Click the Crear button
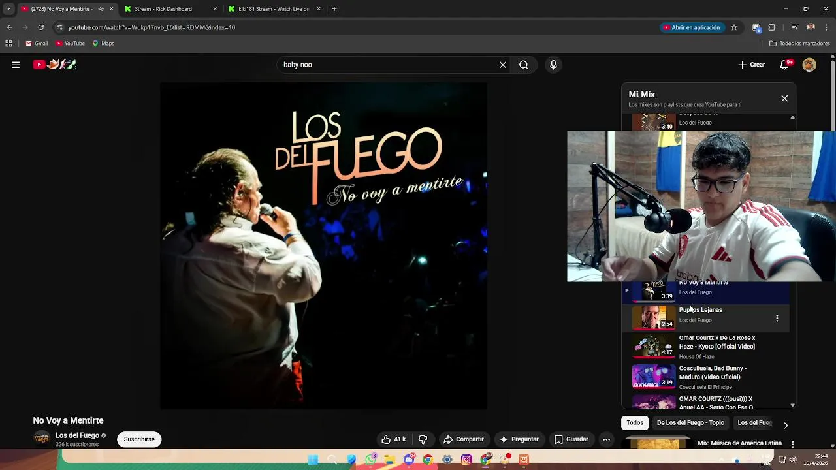 coord(751,65)
